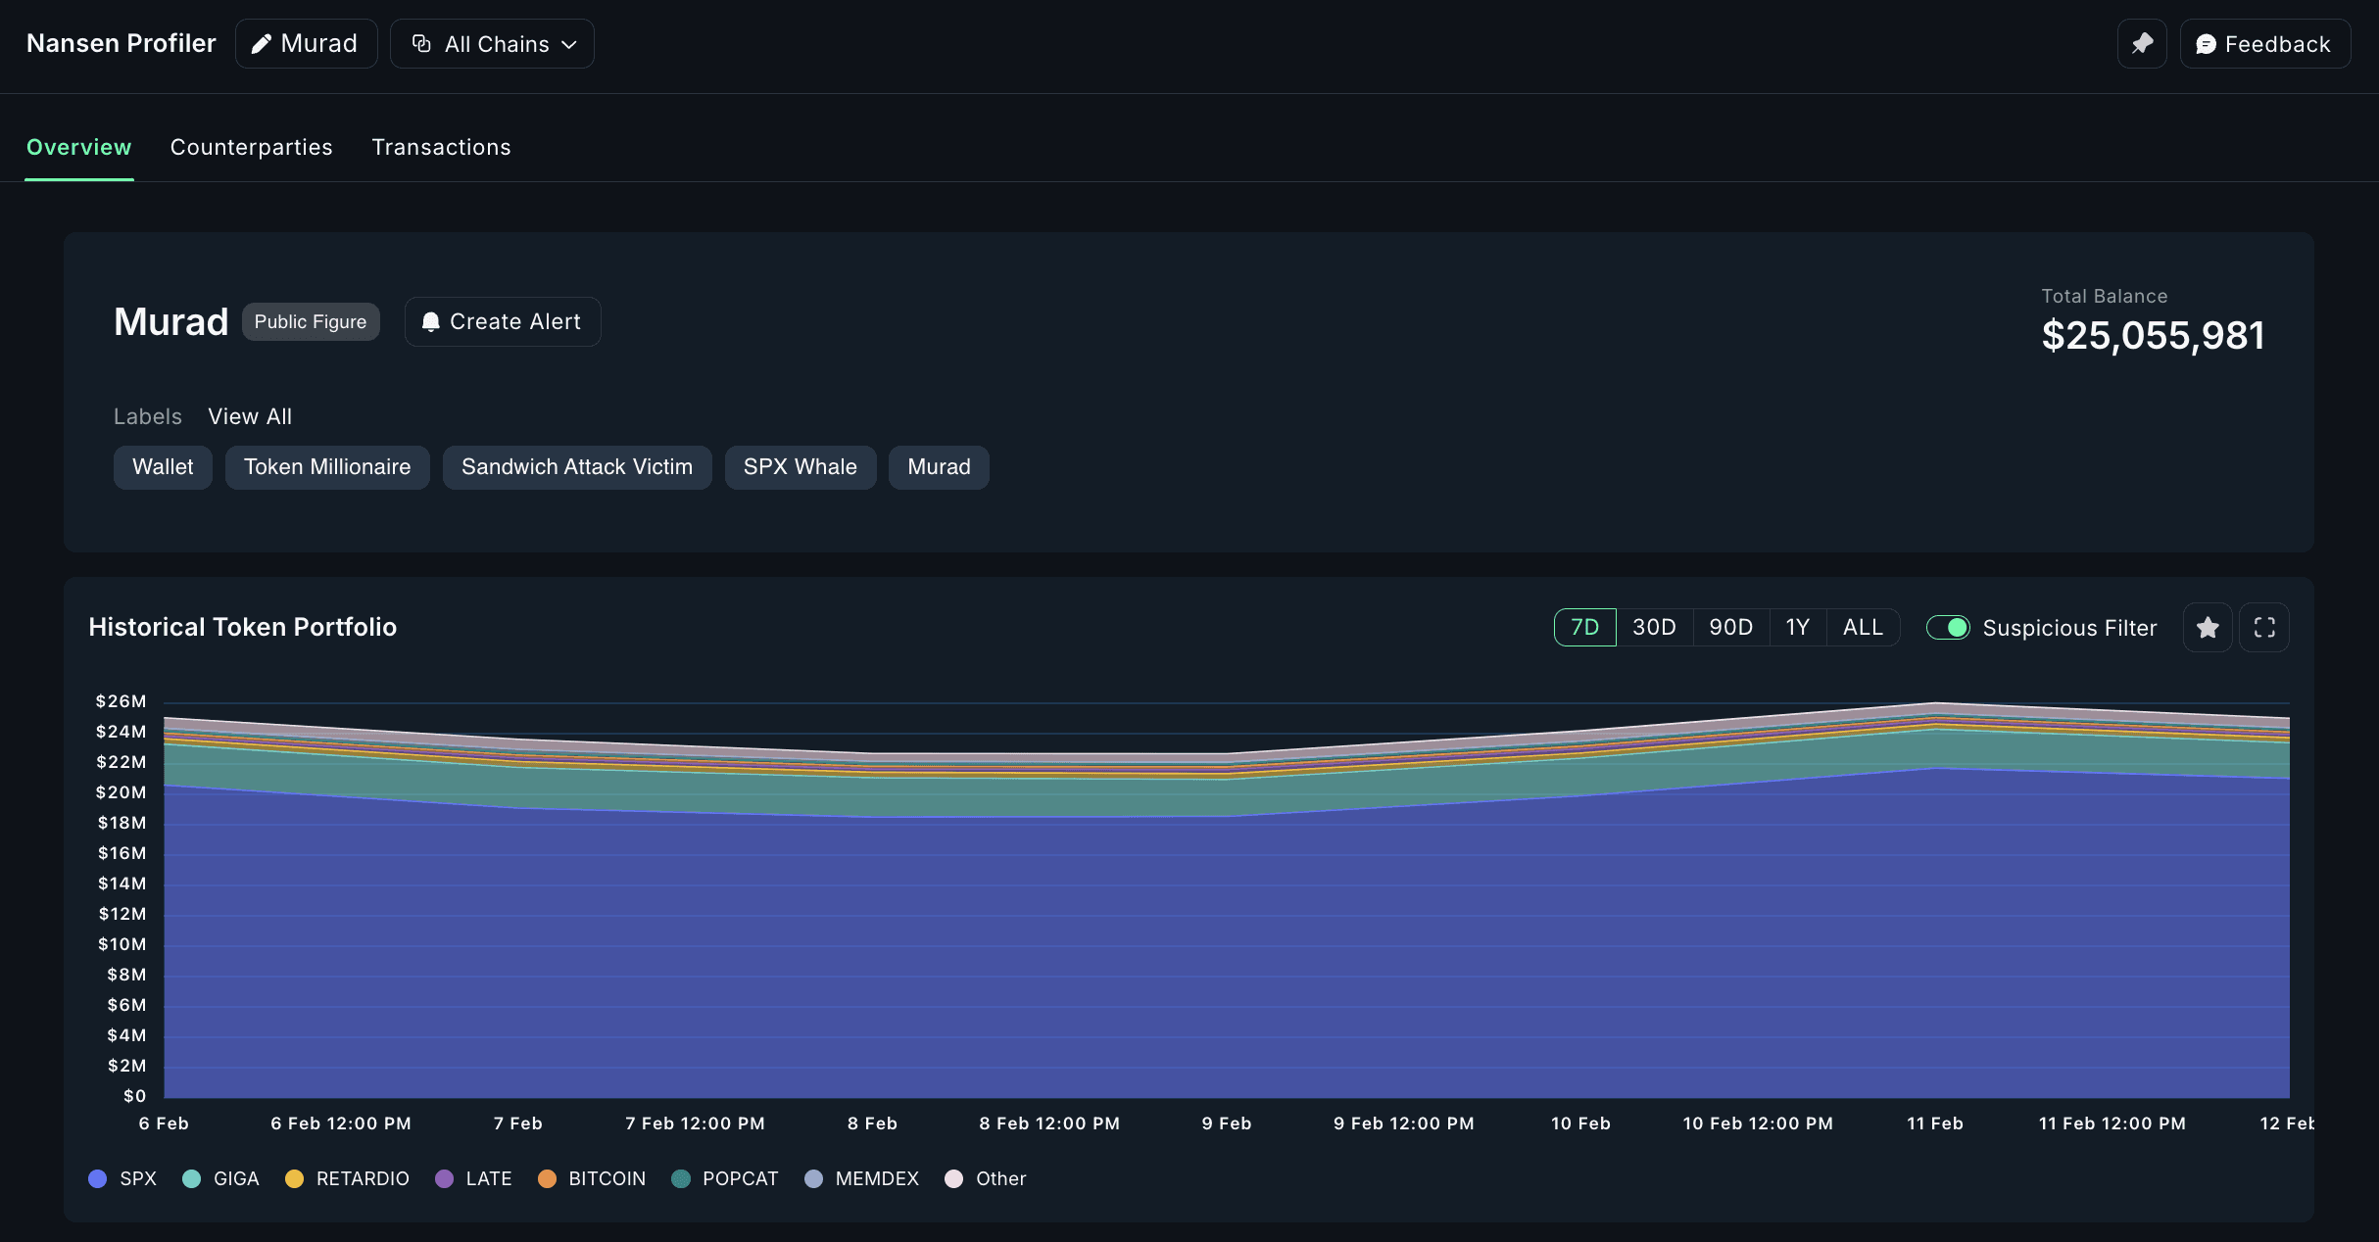This screenshot has height=1242, width=2379.
Task: Click the Feedback chat bubble icon
Action: click(2206, 44)
